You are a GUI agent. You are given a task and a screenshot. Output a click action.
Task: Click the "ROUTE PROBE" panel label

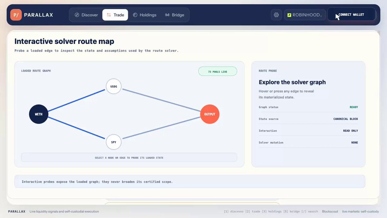pyautogui.click(x=268, y=71)
